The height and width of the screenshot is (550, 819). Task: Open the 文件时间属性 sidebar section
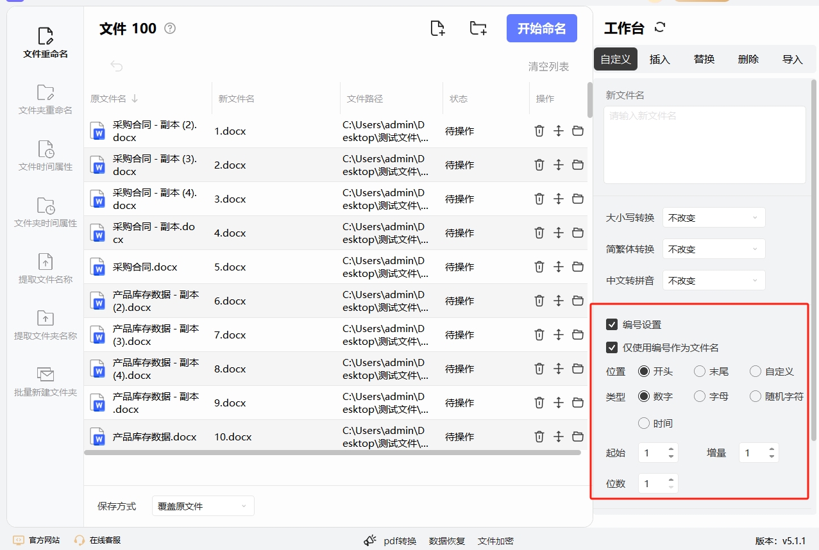pos(46,156)
